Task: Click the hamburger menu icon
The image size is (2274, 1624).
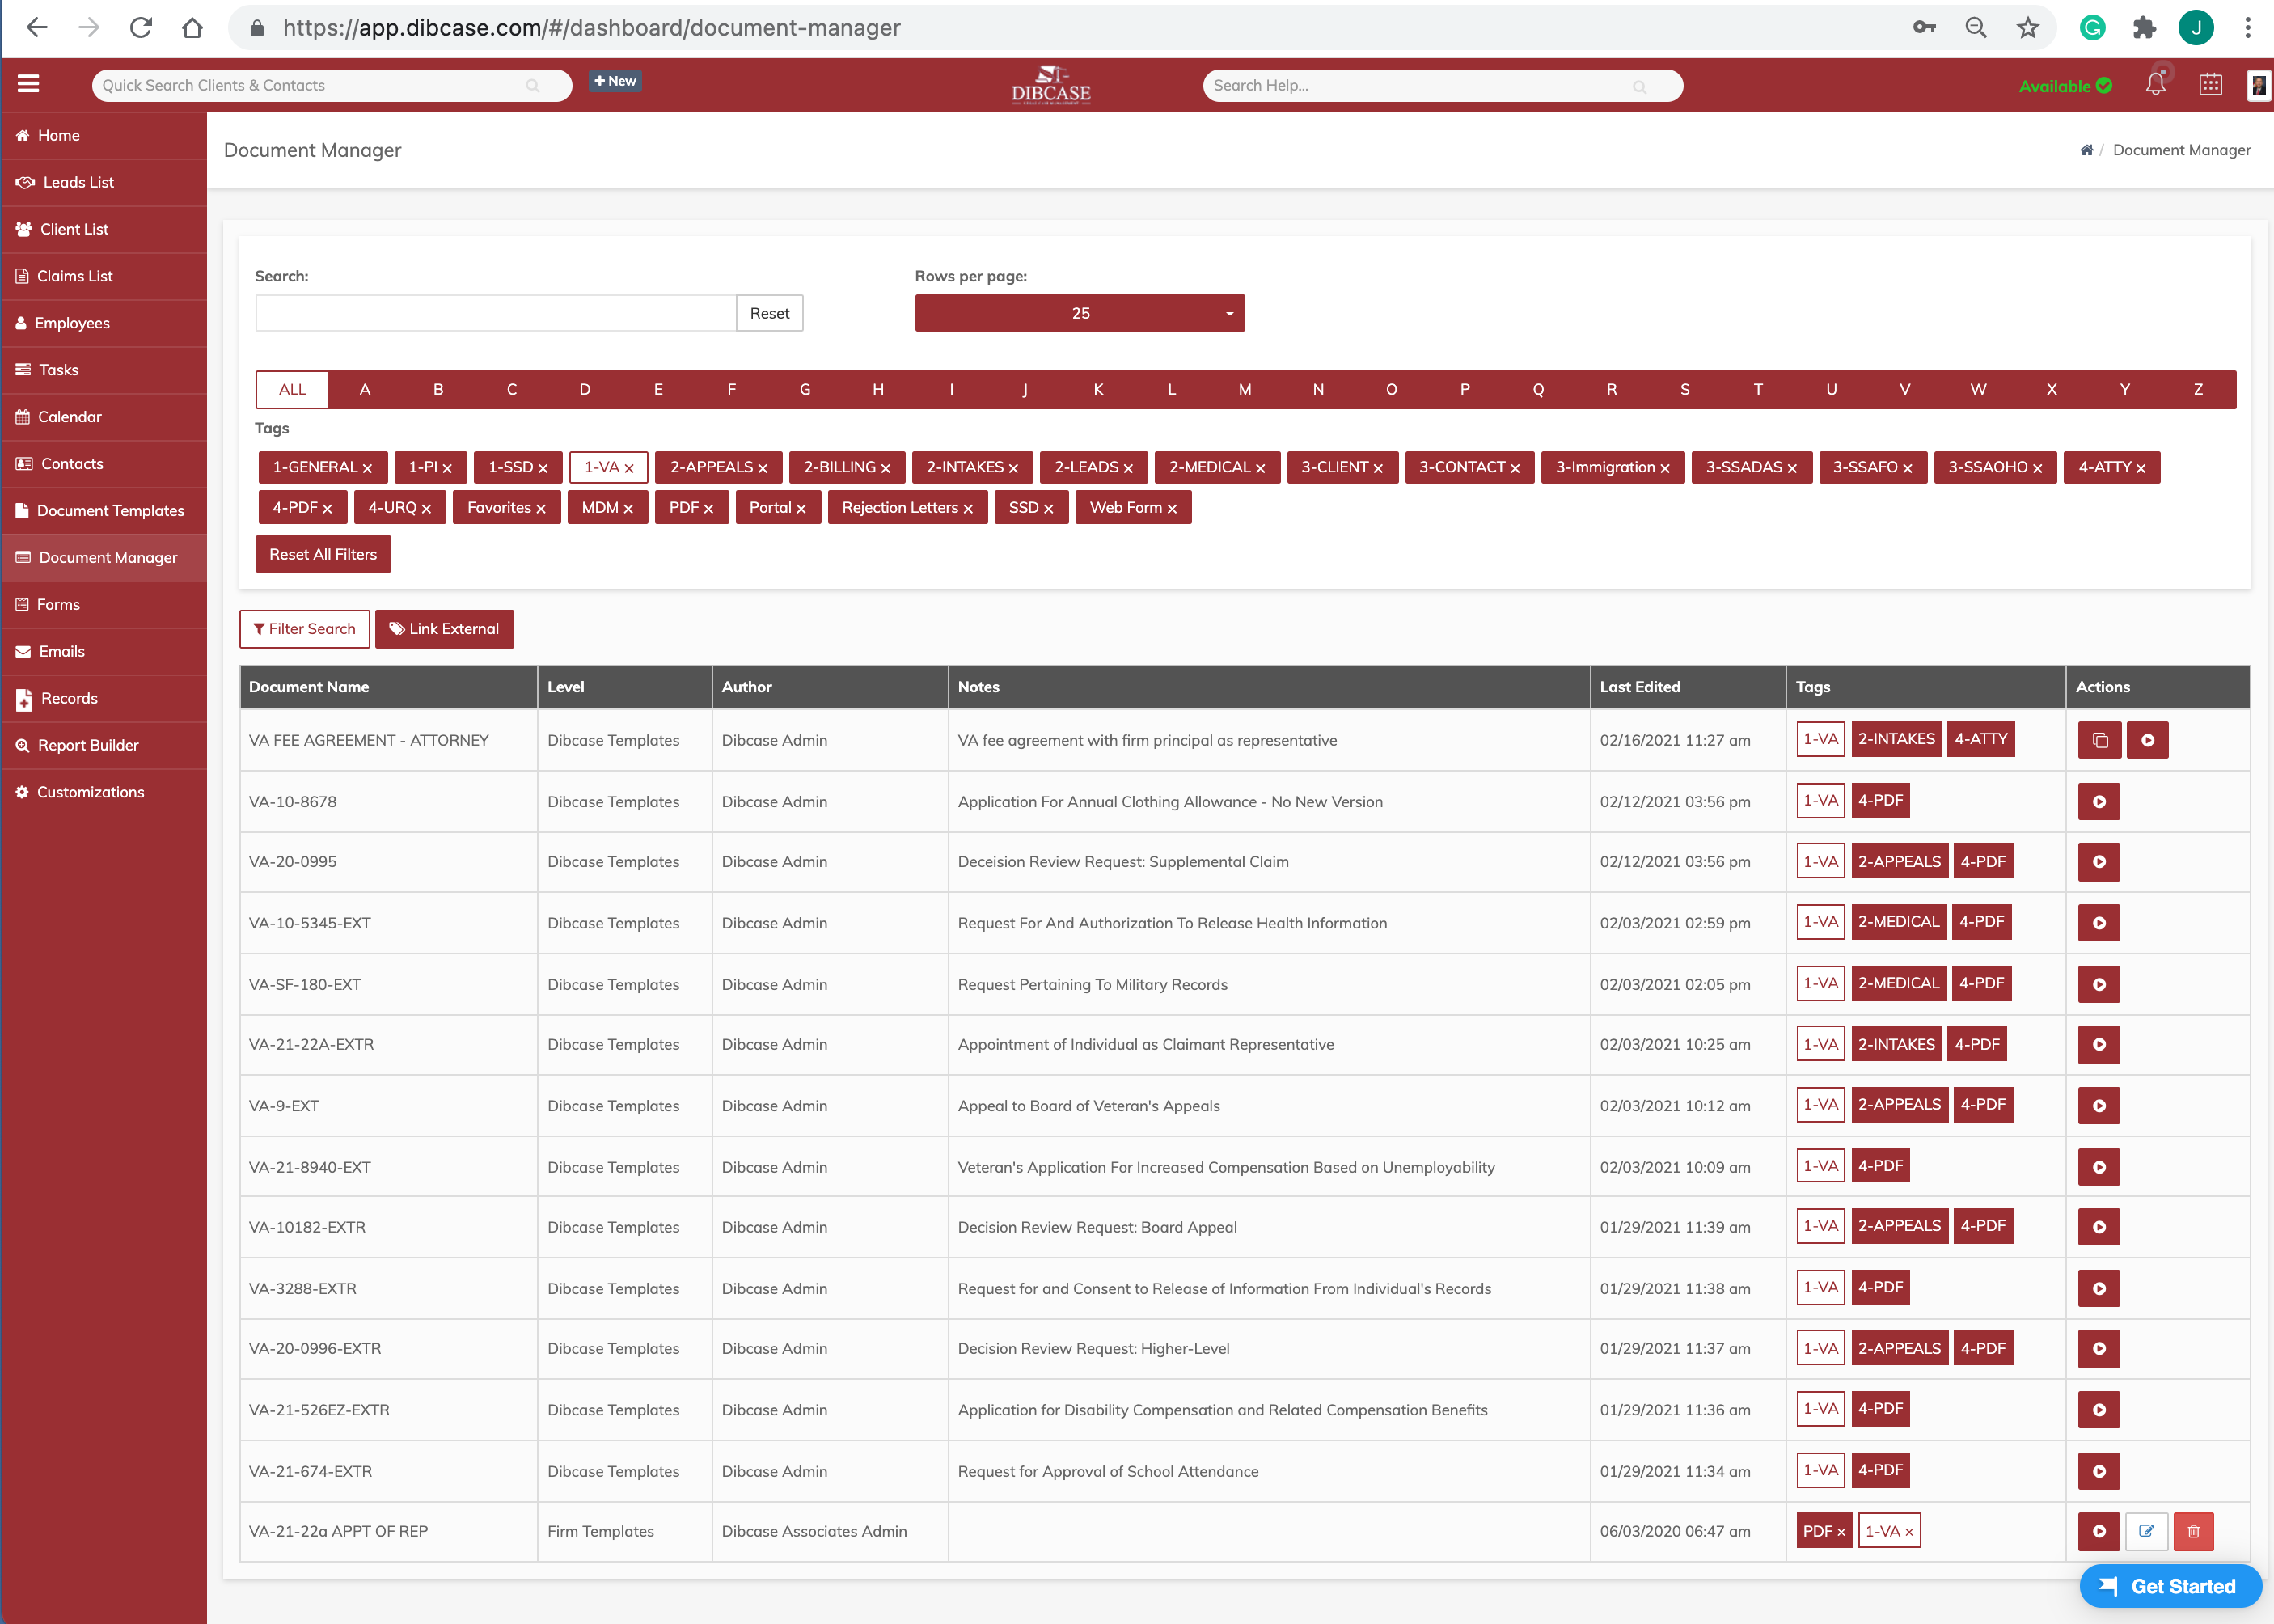Action: [28, 84]
